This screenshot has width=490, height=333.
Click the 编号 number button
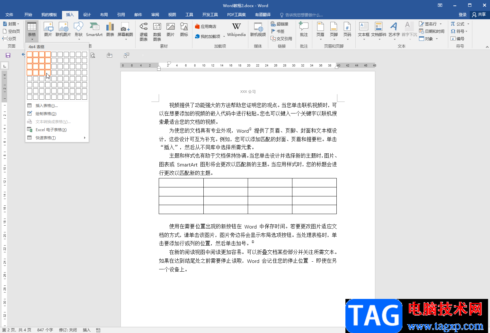coord(458,39)
